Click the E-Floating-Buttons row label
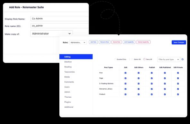Viewport: 190px width, 124px height. click(106, 84)
